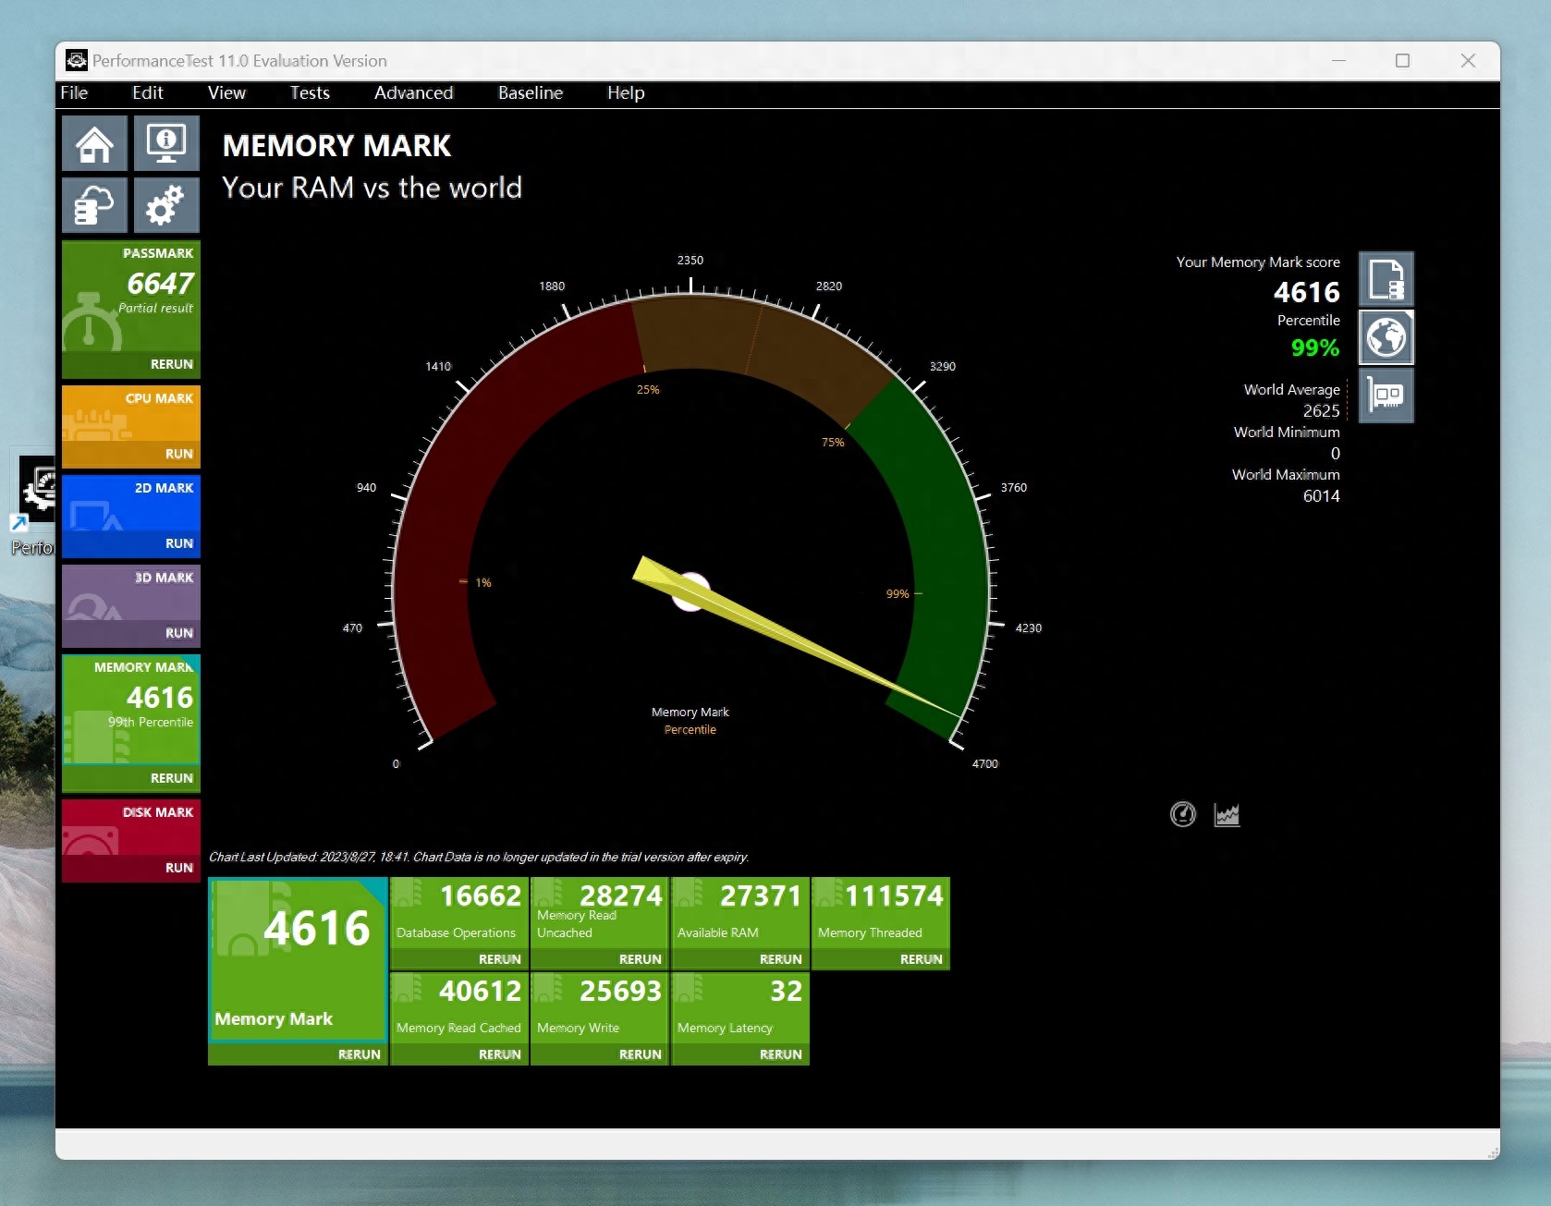Select the Memory Read Cached 40612 tile
The width and height of the screenshot is (1551, 1206).
(x=459, y=1008)
